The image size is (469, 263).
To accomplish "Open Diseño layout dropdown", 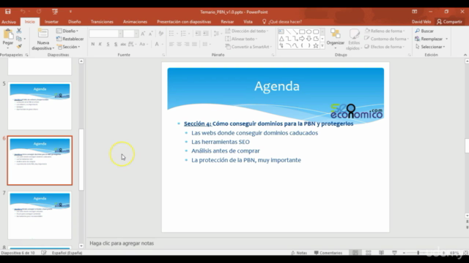I will 67,31.
